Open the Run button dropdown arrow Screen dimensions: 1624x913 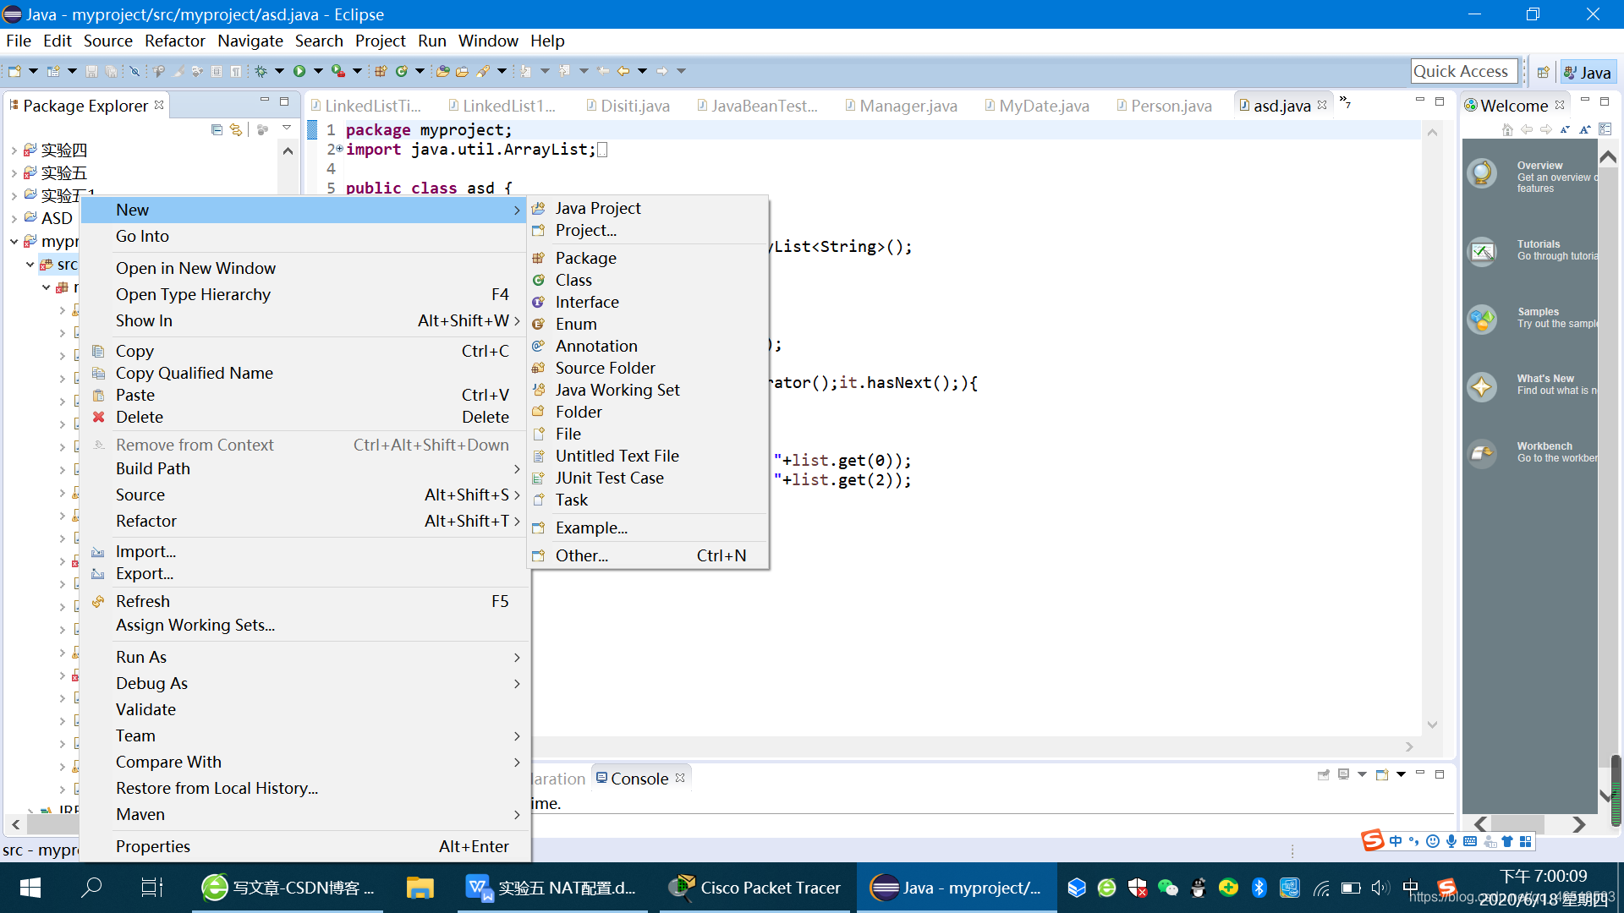[318, 72]
